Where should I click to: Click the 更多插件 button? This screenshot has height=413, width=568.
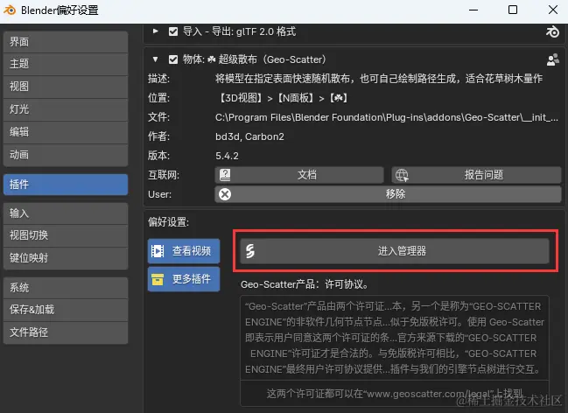[184, 279]
